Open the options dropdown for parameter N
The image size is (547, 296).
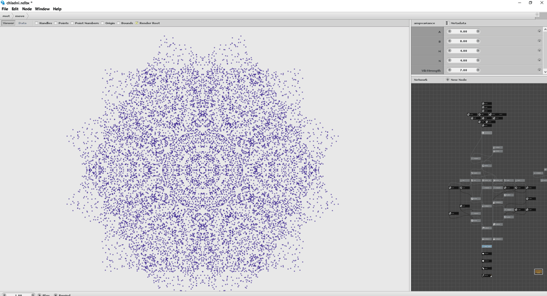click(x=539, y=61)
